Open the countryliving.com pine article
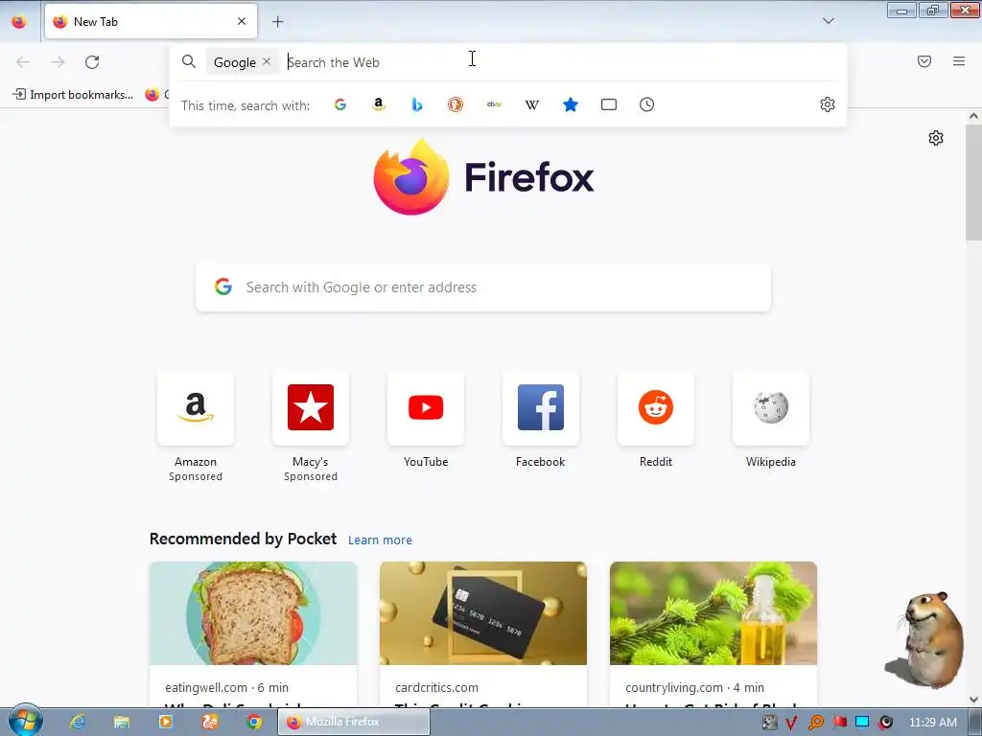The image size is (982, 736). click(x=713, y=634)
